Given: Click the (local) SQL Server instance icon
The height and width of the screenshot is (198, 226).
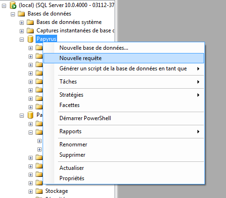Looking at the screenshot, I should click(13, 5).
